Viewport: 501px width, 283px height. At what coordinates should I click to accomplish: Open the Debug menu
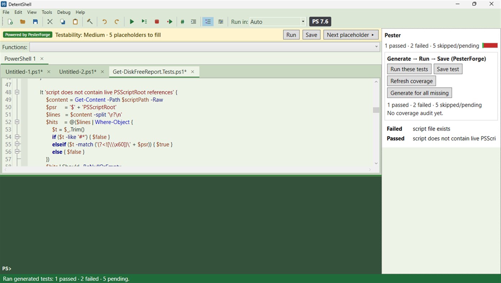tap(64, 12)
